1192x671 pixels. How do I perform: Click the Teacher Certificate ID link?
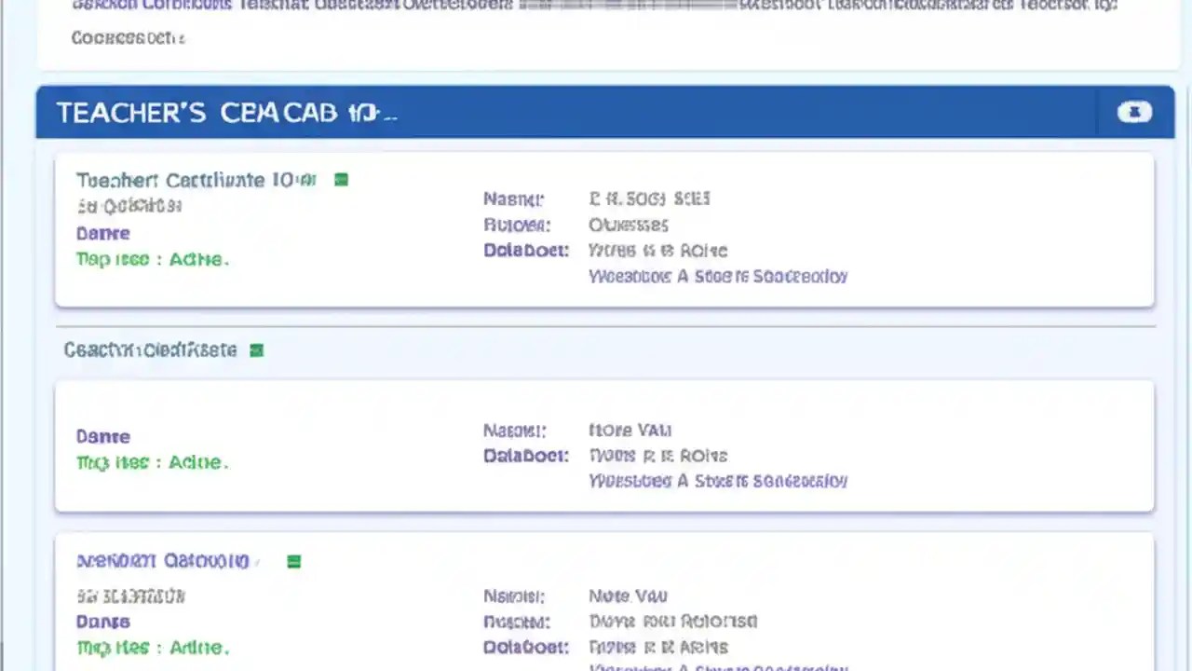[196, 180]
